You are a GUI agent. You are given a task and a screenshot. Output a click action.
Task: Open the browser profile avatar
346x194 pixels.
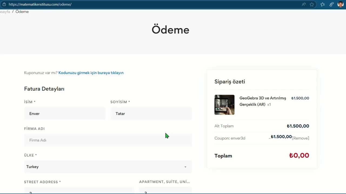(x=341, y=4)
